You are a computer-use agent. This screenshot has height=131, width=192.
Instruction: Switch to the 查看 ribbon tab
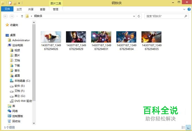pos(42,9)
